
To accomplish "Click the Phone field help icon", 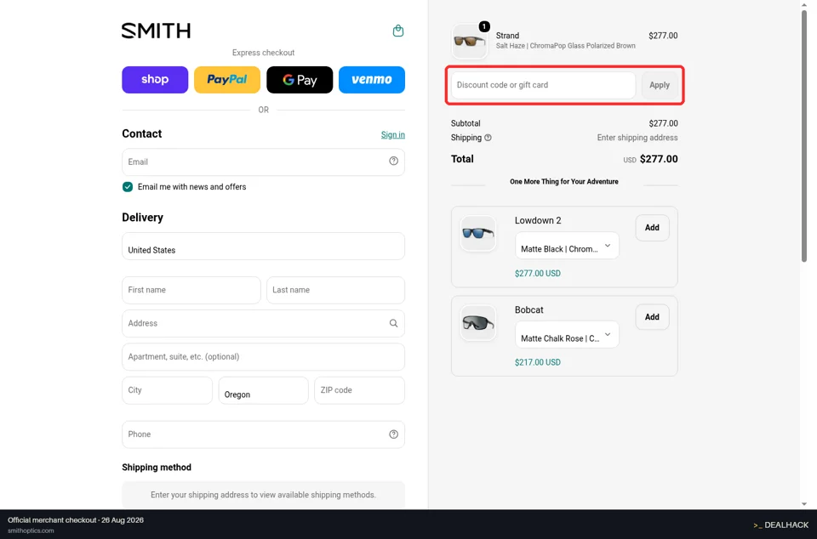I will [393, 434].
